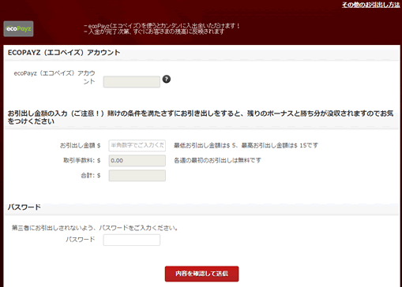
Task: Focus the パスワード input field
Action: (132, 240)
